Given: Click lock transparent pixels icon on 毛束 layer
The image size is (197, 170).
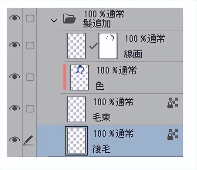Looking at the screenshot, I should [173, 103].
